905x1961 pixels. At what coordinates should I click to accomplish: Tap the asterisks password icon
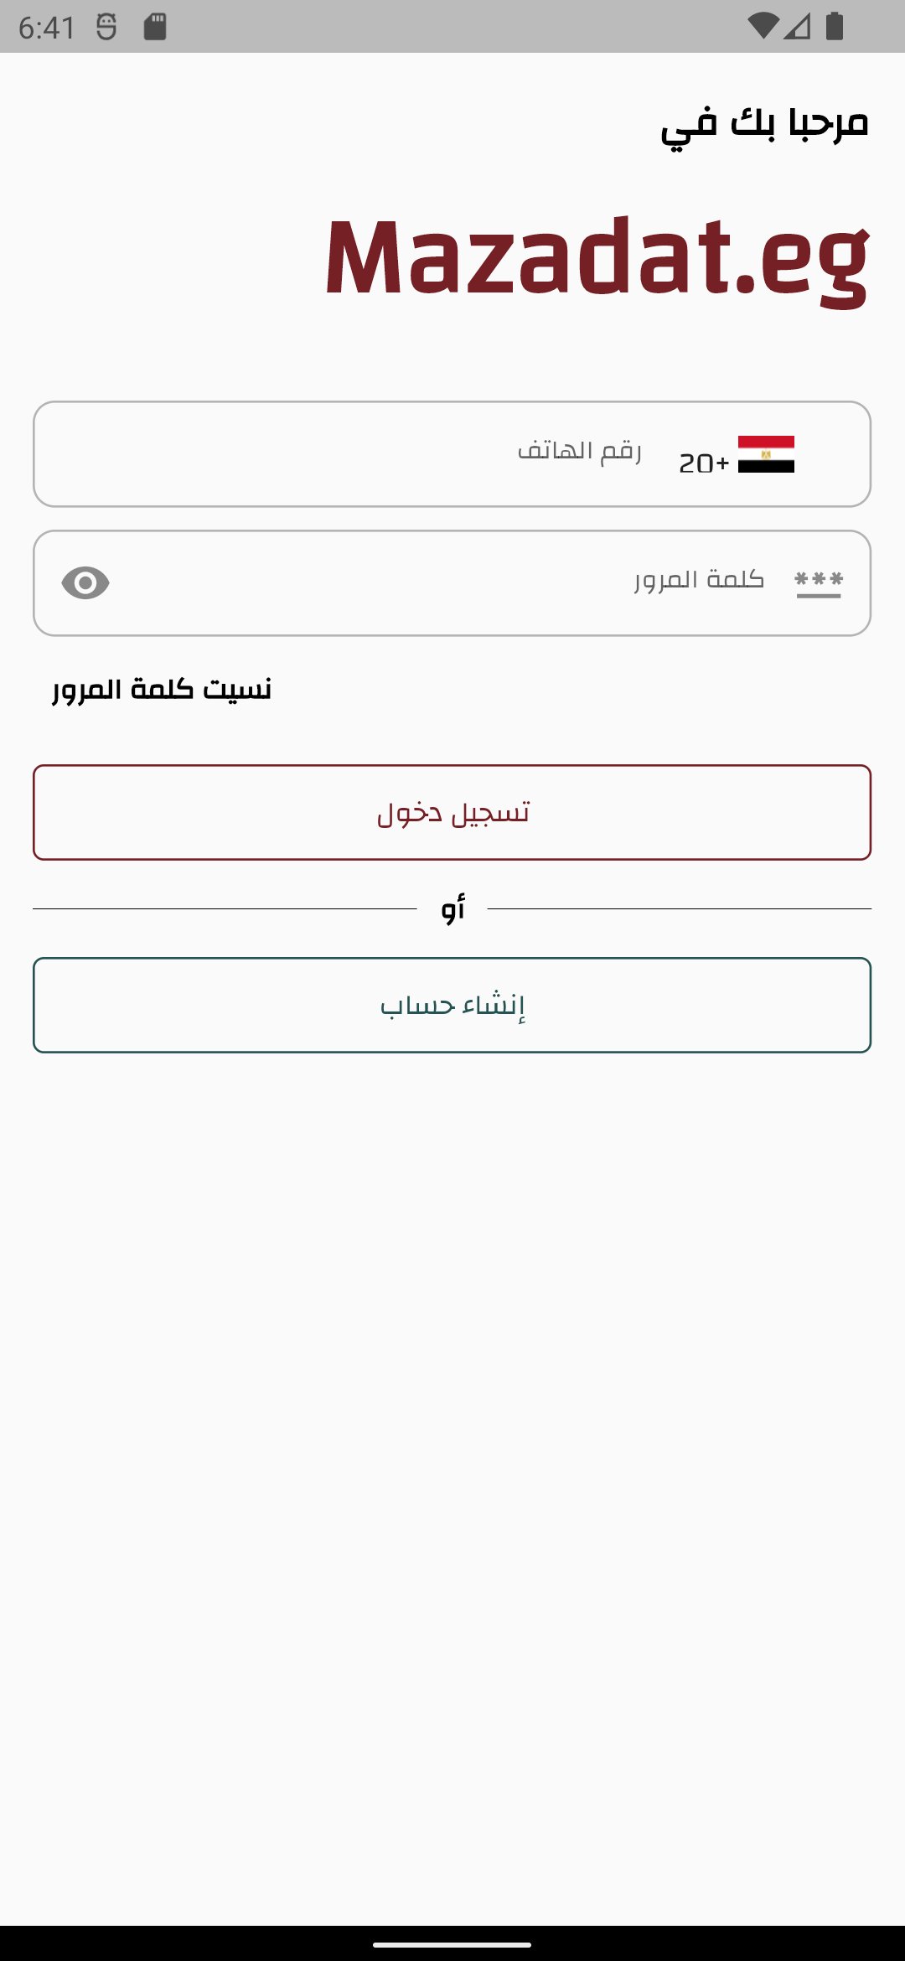pyautogui.click(x=819, y=582)
